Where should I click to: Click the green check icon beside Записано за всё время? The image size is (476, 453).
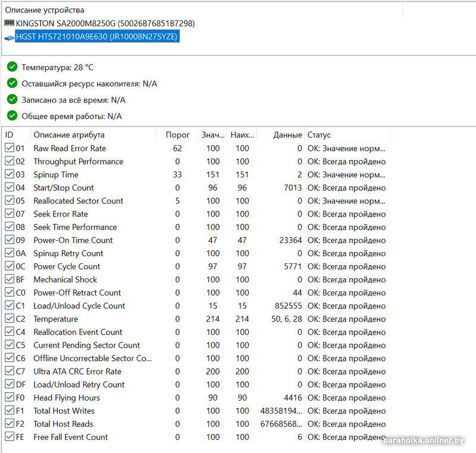click(x=12, y=99)
